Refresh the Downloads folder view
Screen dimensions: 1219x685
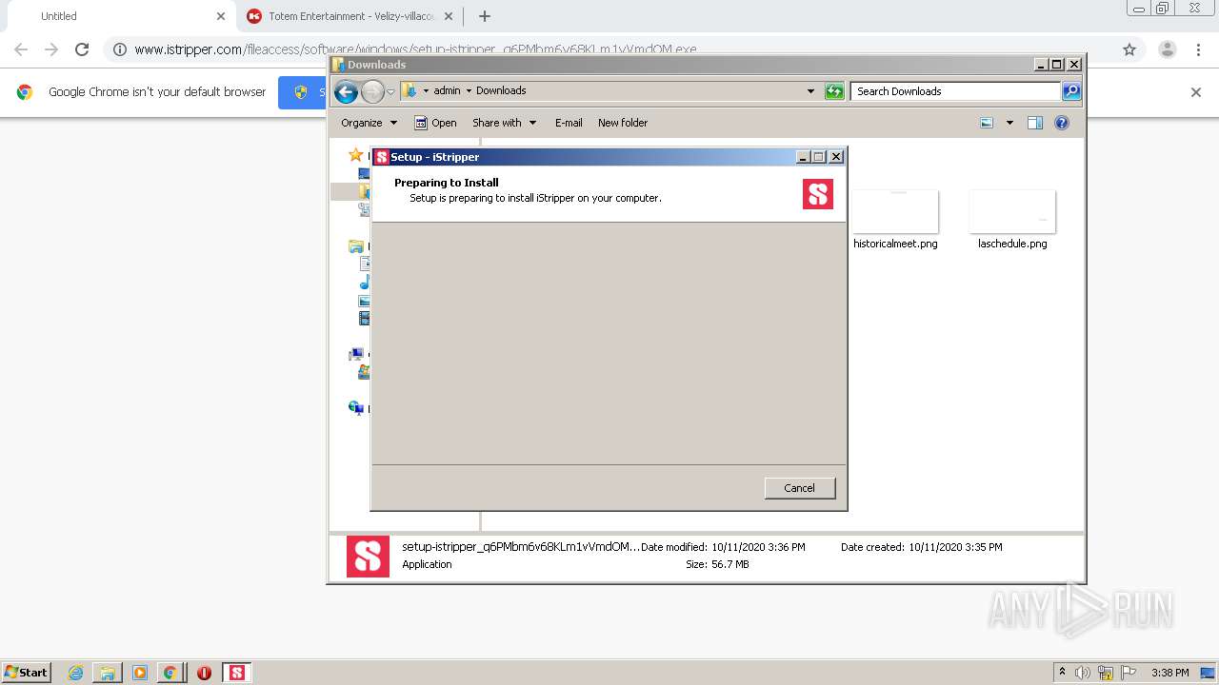tap(834, 91)
